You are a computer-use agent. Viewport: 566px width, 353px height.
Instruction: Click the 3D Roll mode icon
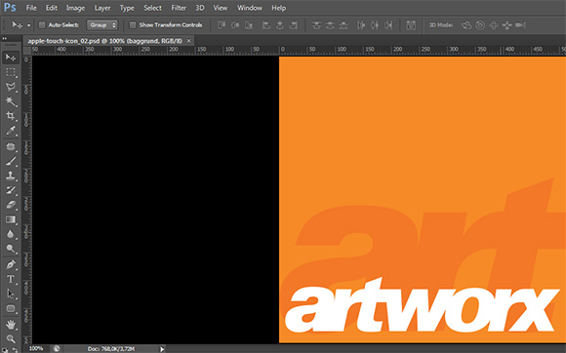tap(480, 25)
